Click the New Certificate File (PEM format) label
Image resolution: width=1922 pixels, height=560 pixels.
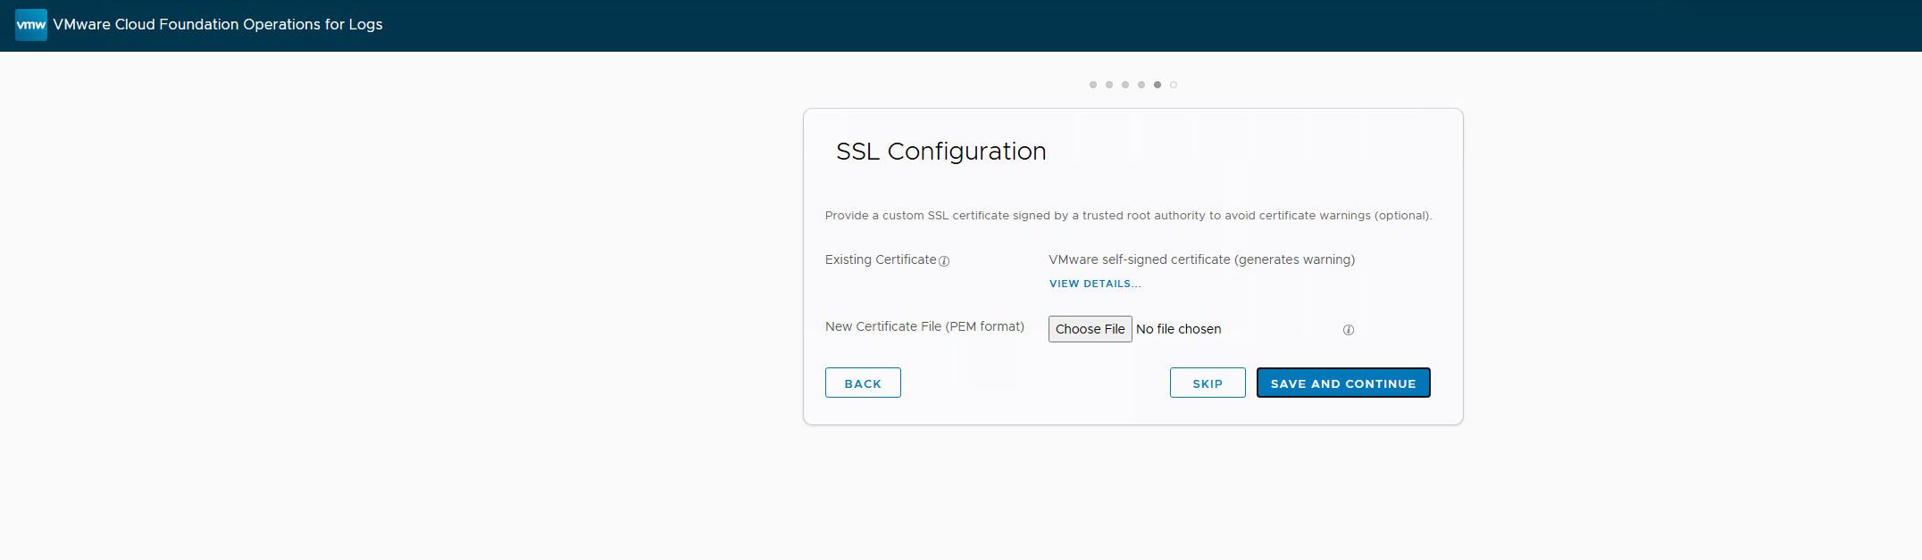pos(924,326)
